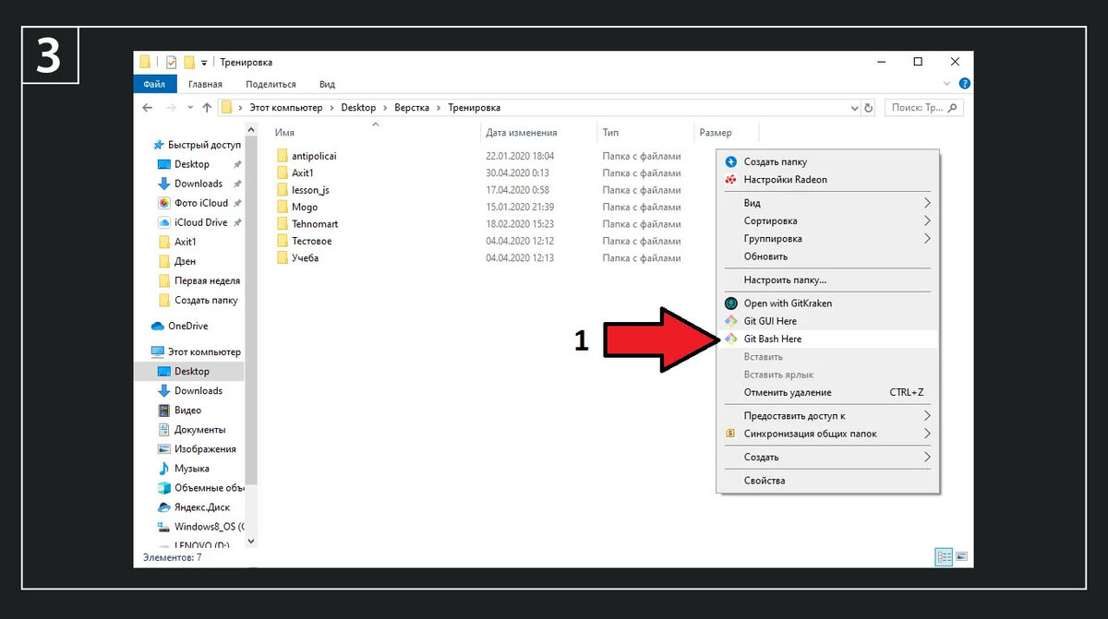Click the Яндекс.Диск icon
The height and width of the screenshot is (619, 1108).
pyautogui.click(x=164, y=507)
